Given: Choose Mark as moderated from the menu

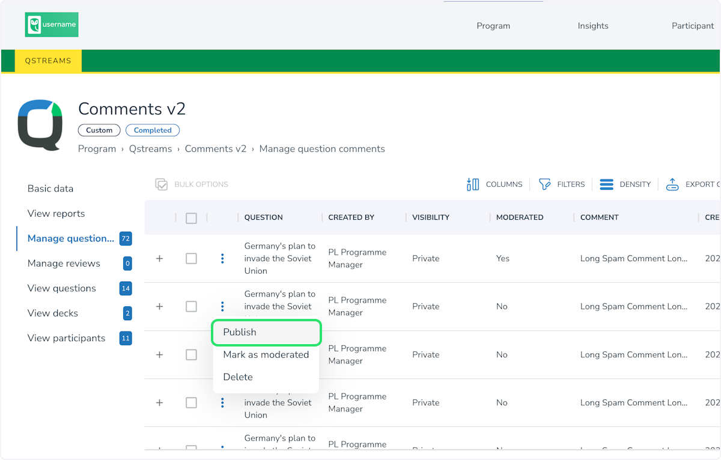Looking at the screenshot, I should tap(266, 354).
